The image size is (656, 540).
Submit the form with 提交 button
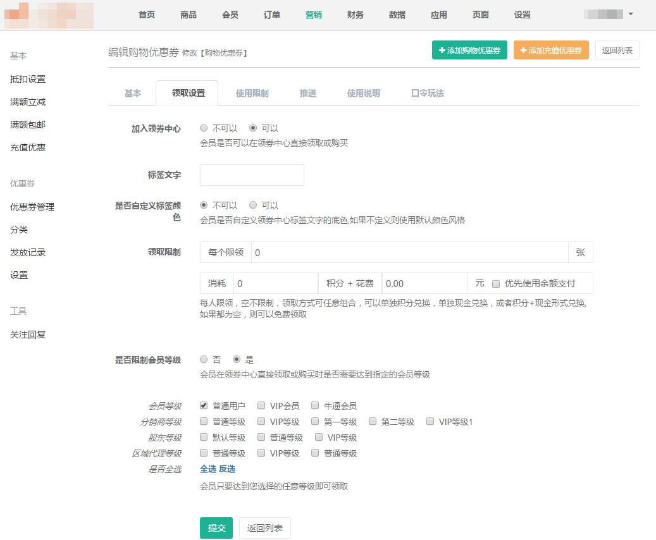pyautogui.click(x=216, y=527)
